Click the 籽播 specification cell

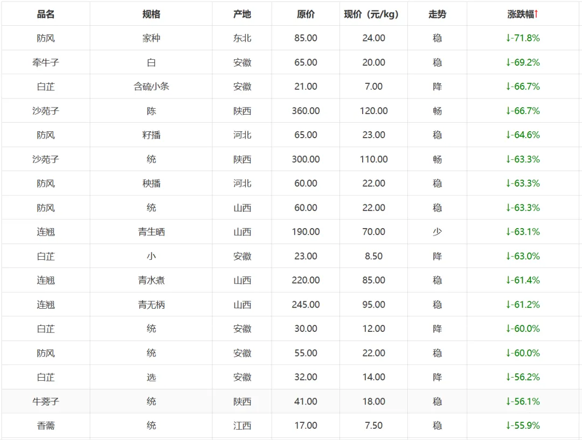click(151, 135)
